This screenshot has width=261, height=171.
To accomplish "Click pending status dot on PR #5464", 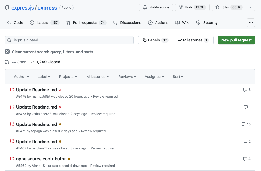I will 69,159.
